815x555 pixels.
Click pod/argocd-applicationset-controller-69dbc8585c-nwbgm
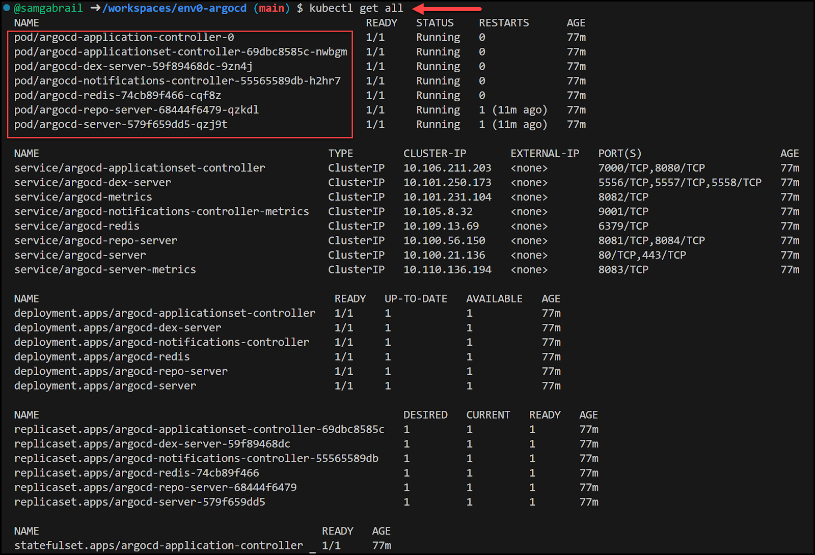pos(181,52)
